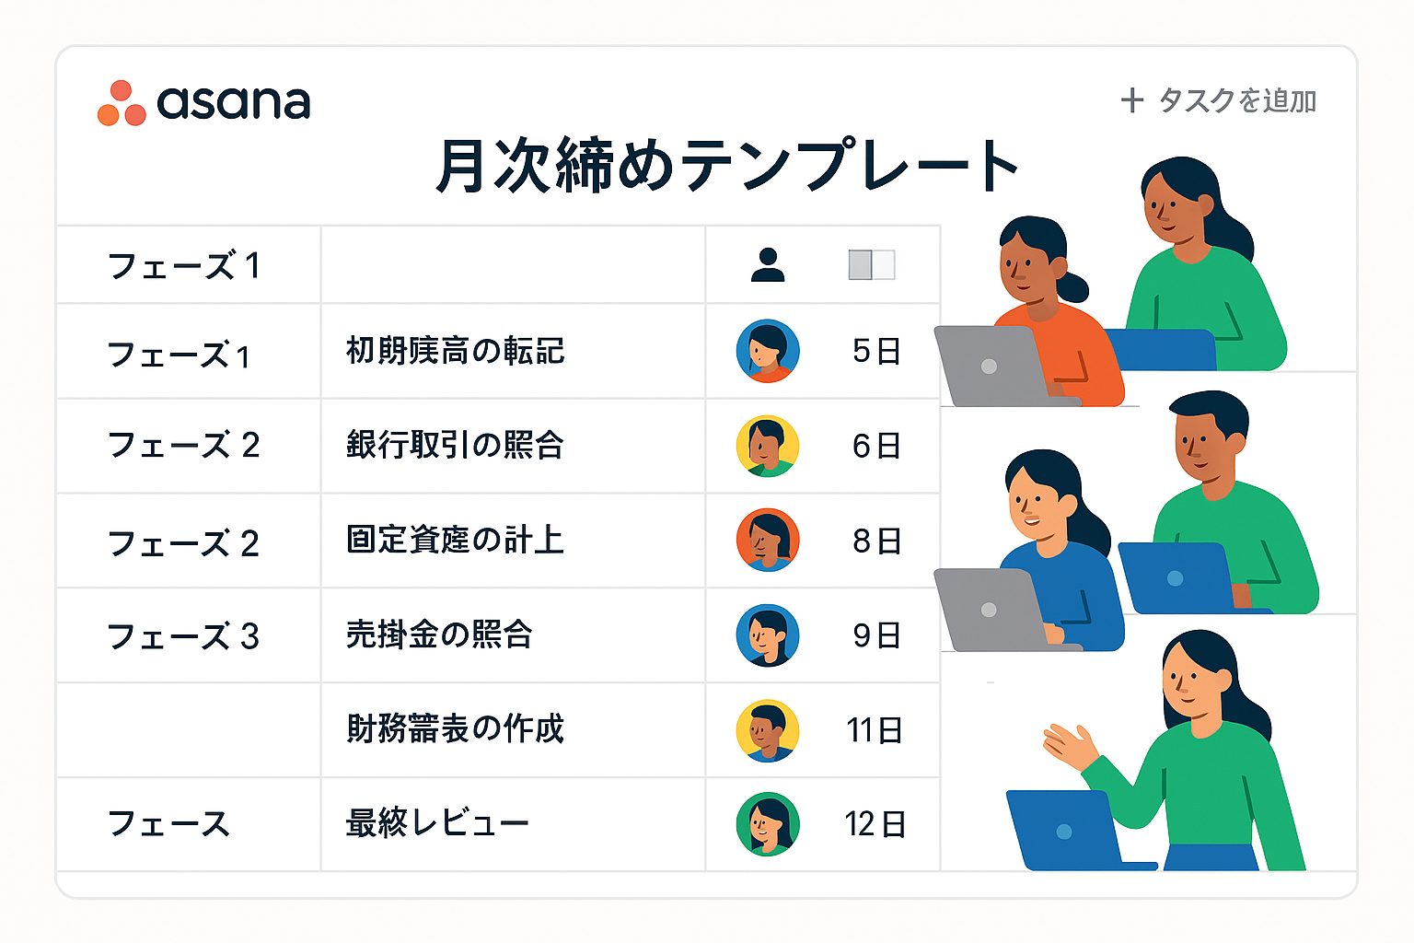Click assignee avatar on 銀行取引の照合 row

tap(768, 446)
